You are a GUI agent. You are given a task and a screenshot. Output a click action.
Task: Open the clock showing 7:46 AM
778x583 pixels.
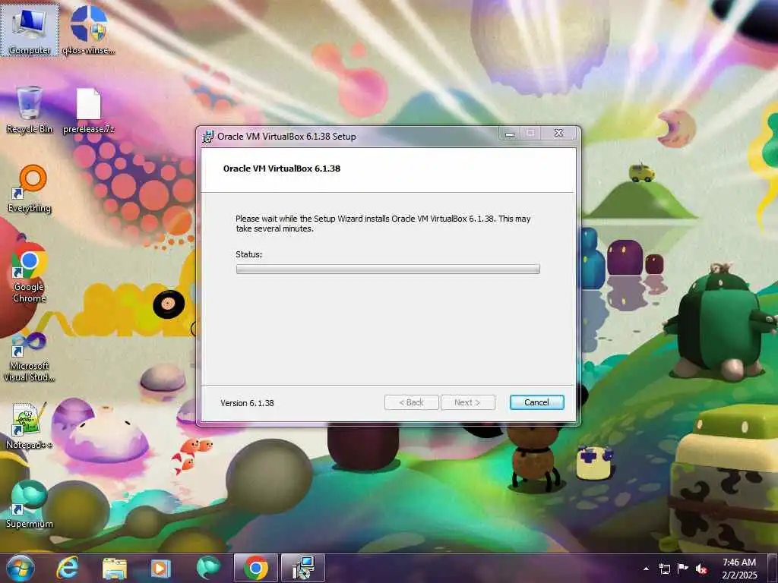click(x=739, y=563)
